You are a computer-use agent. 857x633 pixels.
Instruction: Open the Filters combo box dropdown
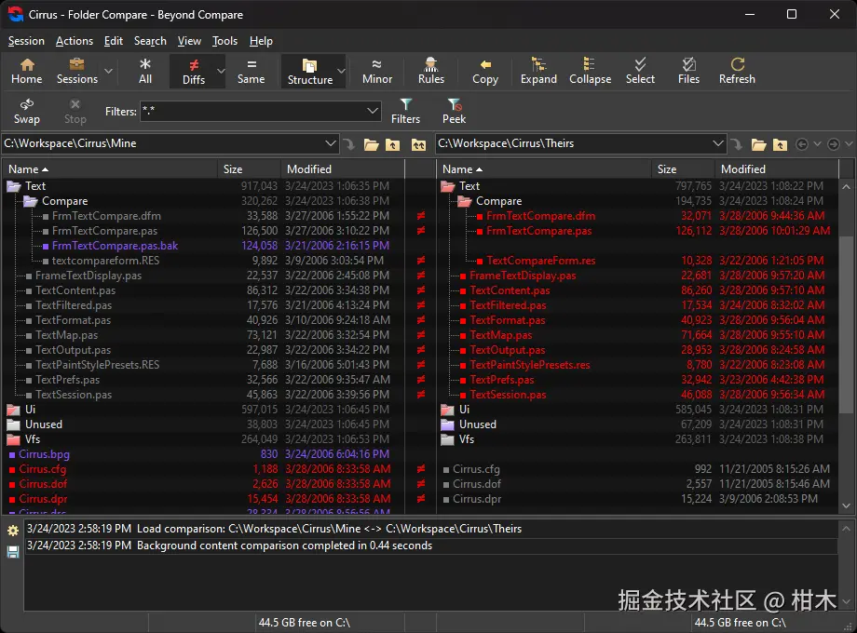point(373,111)
